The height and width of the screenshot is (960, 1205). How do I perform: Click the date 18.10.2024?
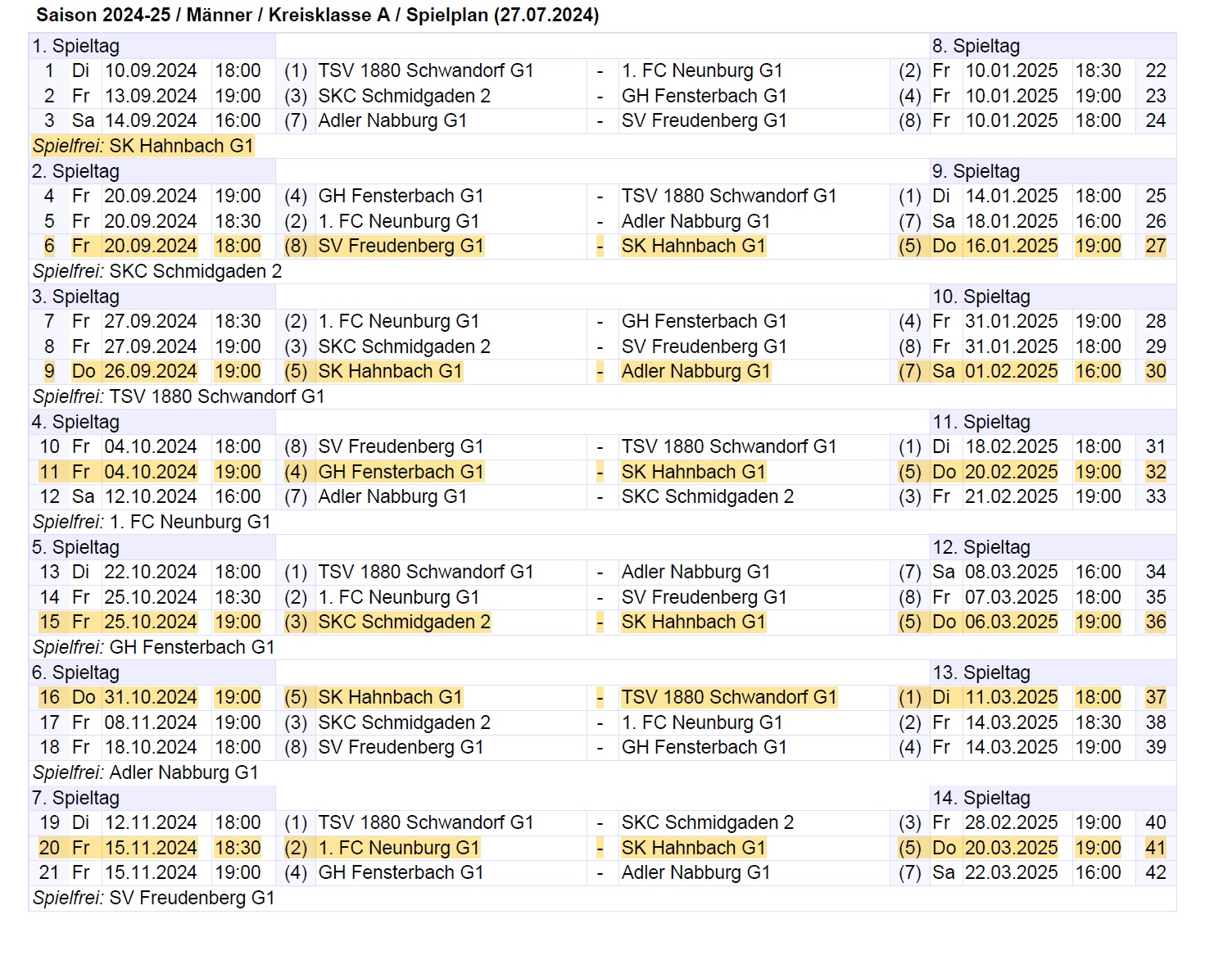151,747
